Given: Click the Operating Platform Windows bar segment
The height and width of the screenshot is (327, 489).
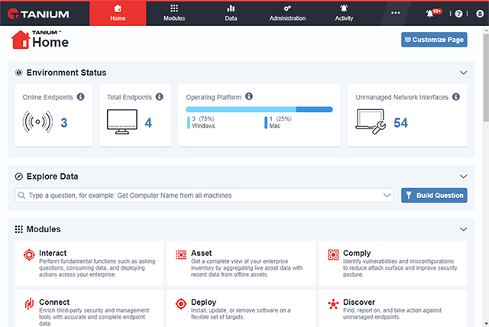Looking at the screenshot, I should [x=241, y=110].
